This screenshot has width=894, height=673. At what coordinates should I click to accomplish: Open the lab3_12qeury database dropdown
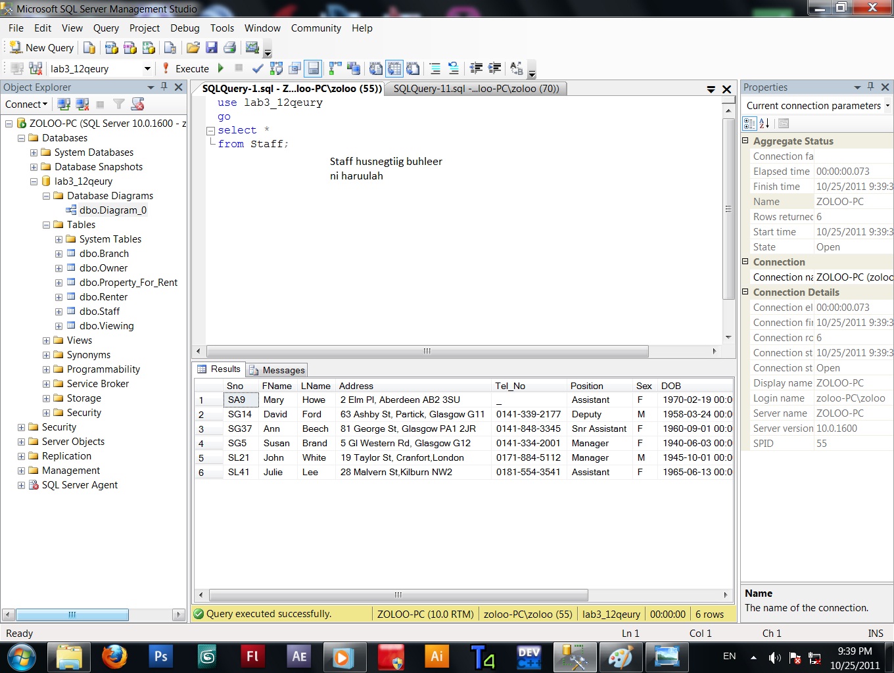[147, 68]
